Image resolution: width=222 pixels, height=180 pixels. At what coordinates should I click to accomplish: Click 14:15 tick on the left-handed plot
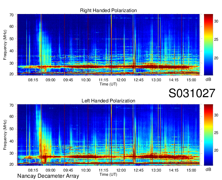174,170
